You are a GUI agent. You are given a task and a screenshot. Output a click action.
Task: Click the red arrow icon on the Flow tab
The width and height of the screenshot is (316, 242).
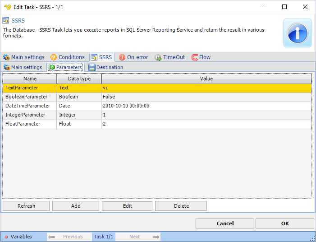[x=195, y=57]
